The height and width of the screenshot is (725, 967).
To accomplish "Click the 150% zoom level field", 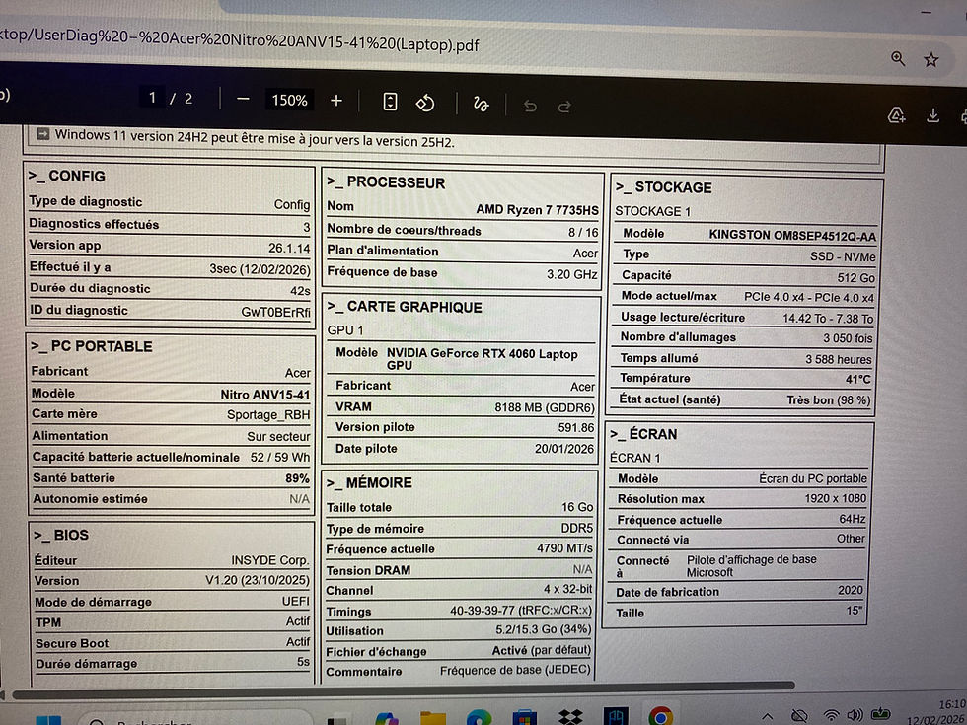I will [289, 100].
